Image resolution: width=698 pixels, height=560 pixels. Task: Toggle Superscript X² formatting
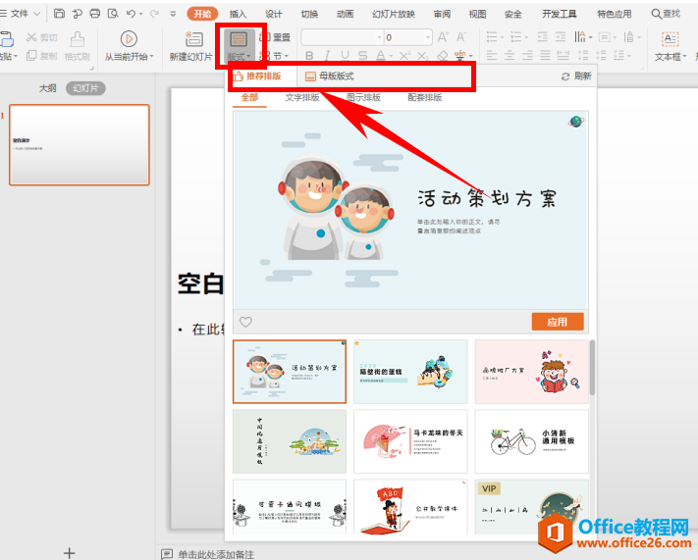coord(404,56)
